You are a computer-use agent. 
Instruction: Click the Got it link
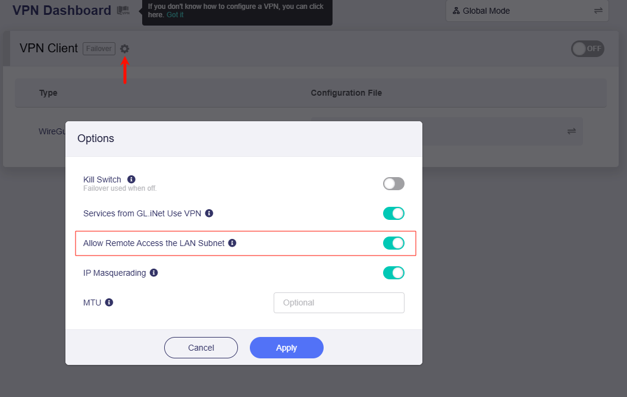pyautogui.click(x=175, y=15)
